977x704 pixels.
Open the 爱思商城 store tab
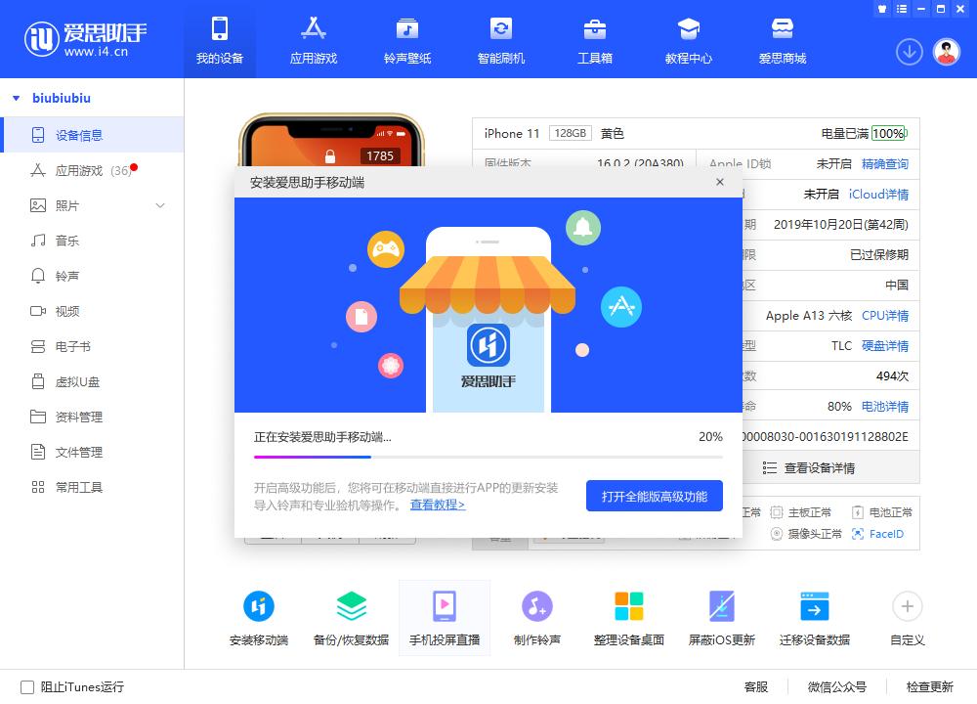[x=782, y=39]
